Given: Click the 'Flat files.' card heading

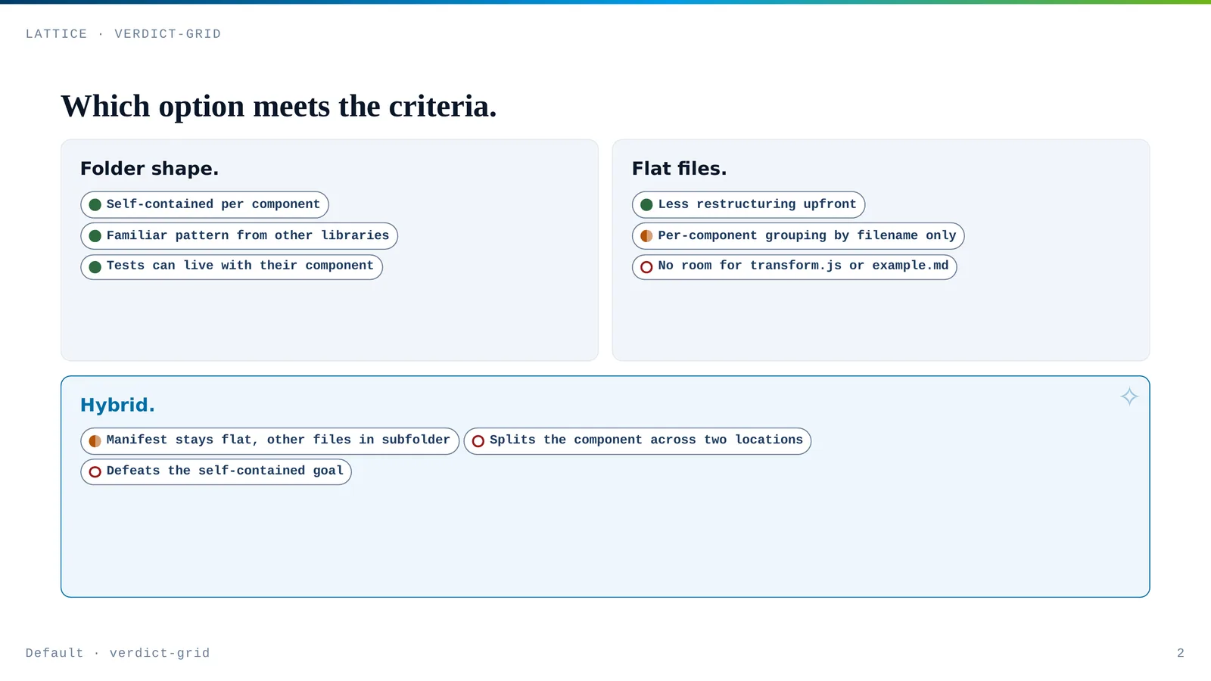Looking at the screenshot, I should coord(679,169).
